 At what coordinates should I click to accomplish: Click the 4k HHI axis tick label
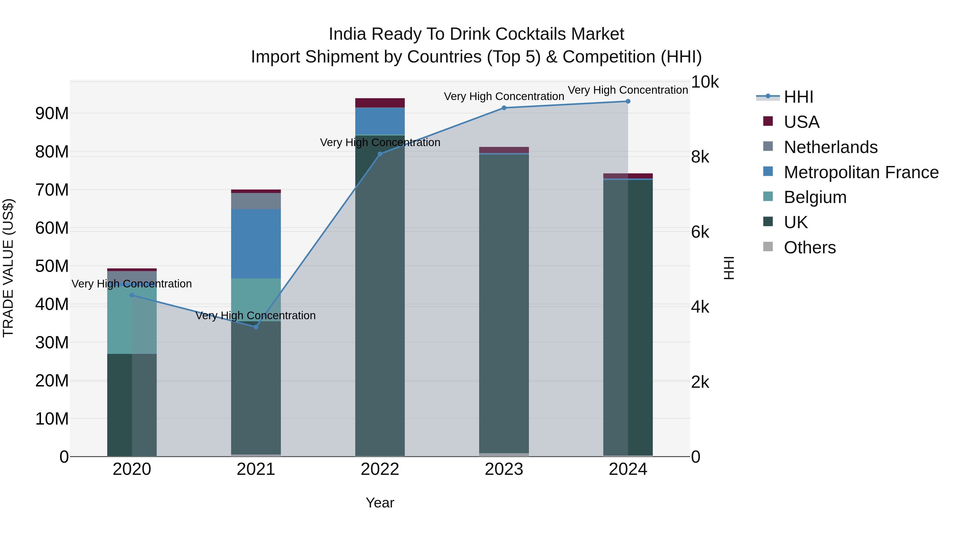pyautogui.click(x=700, y=307)
